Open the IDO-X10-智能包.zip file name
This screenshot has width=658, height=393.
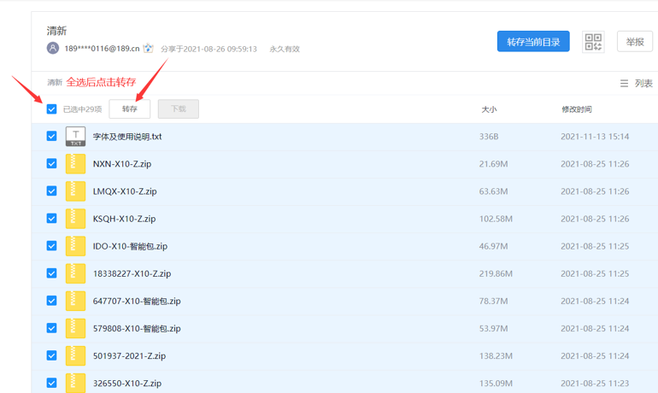point(130,246)
